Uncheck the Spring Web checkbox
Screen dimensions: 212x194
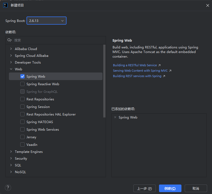(22, 76)
